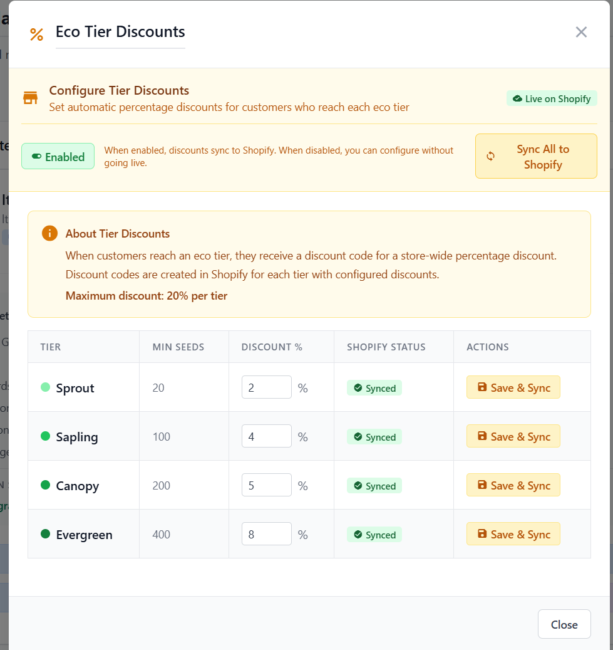
Task: Click the storefront icon beside Configure Tier Discounts
Action: click(30, 98)
